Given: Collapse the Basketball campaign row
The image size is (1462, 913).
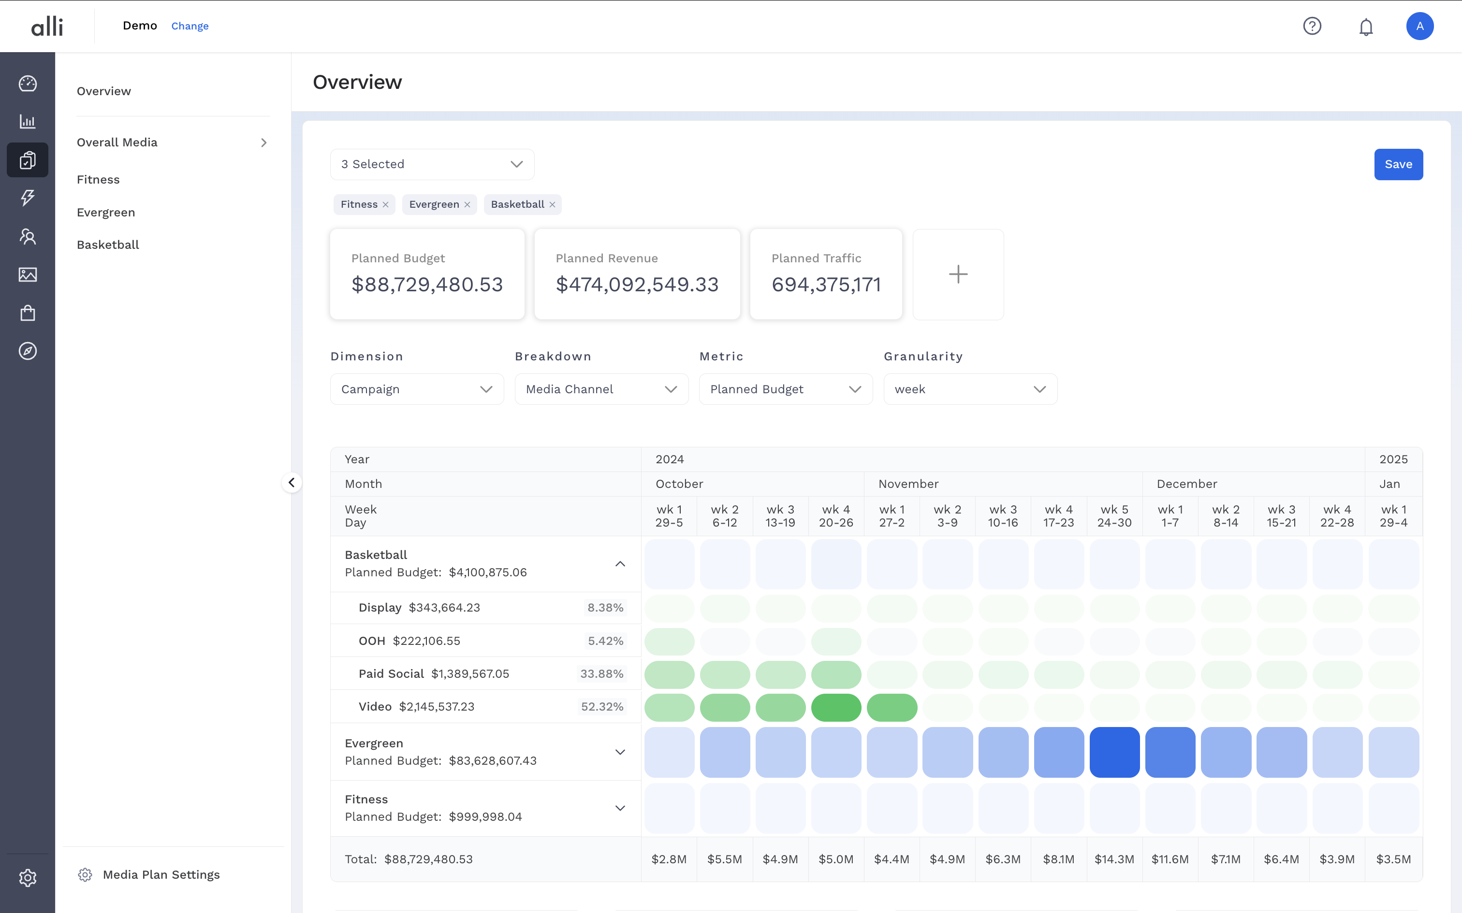Looking at the screenshot, I should (620, 563).
